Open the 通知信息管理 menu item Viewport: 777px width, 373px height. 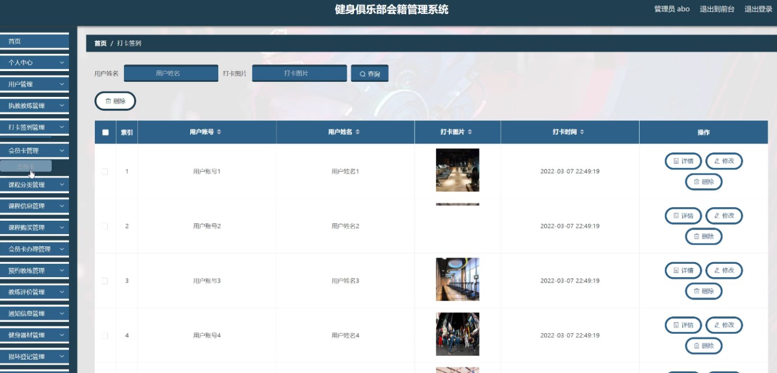34,314
